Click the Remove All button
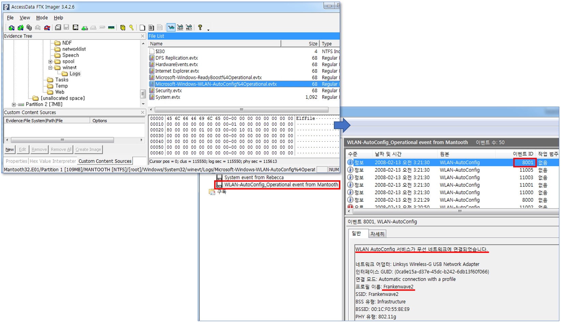 pyautogui.click(x=61, y=150)
